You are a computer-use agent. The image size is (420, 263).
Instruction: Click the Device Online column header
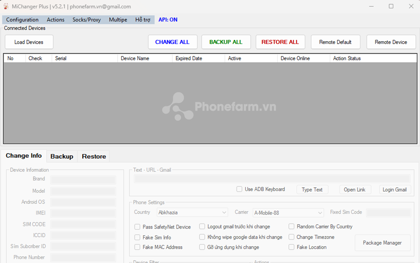[304, 58]
